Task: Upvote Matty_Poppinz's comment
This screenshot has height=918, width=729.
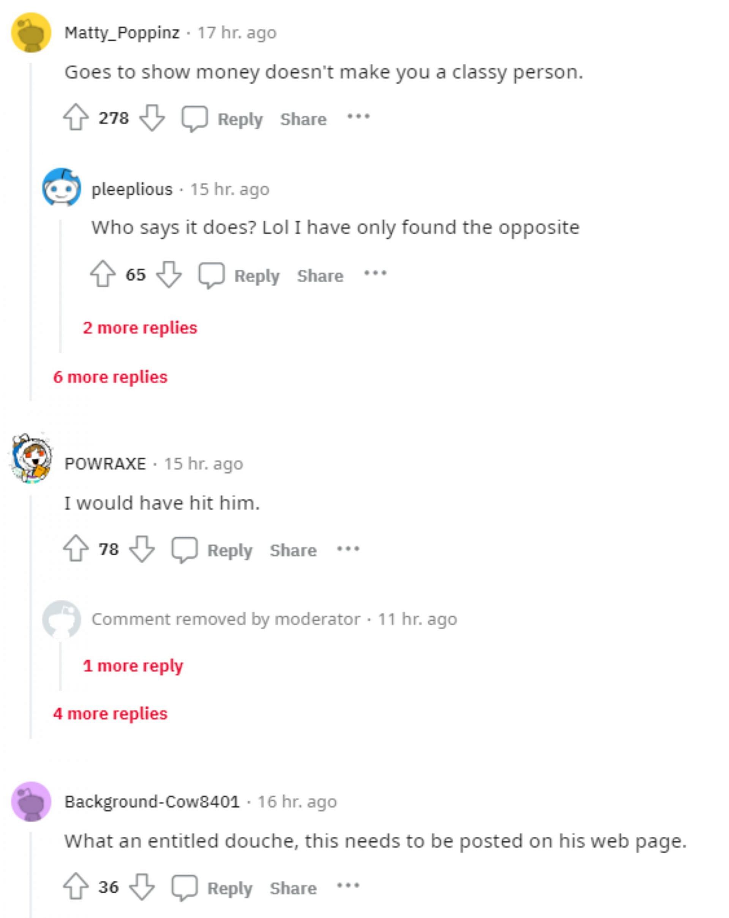Action: coord(76,117)
